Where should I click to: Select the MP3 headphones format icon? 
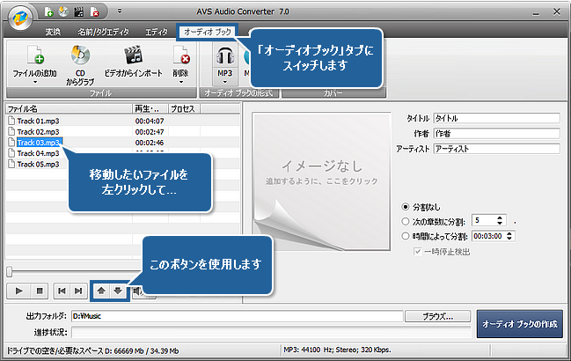coord(224,57)
